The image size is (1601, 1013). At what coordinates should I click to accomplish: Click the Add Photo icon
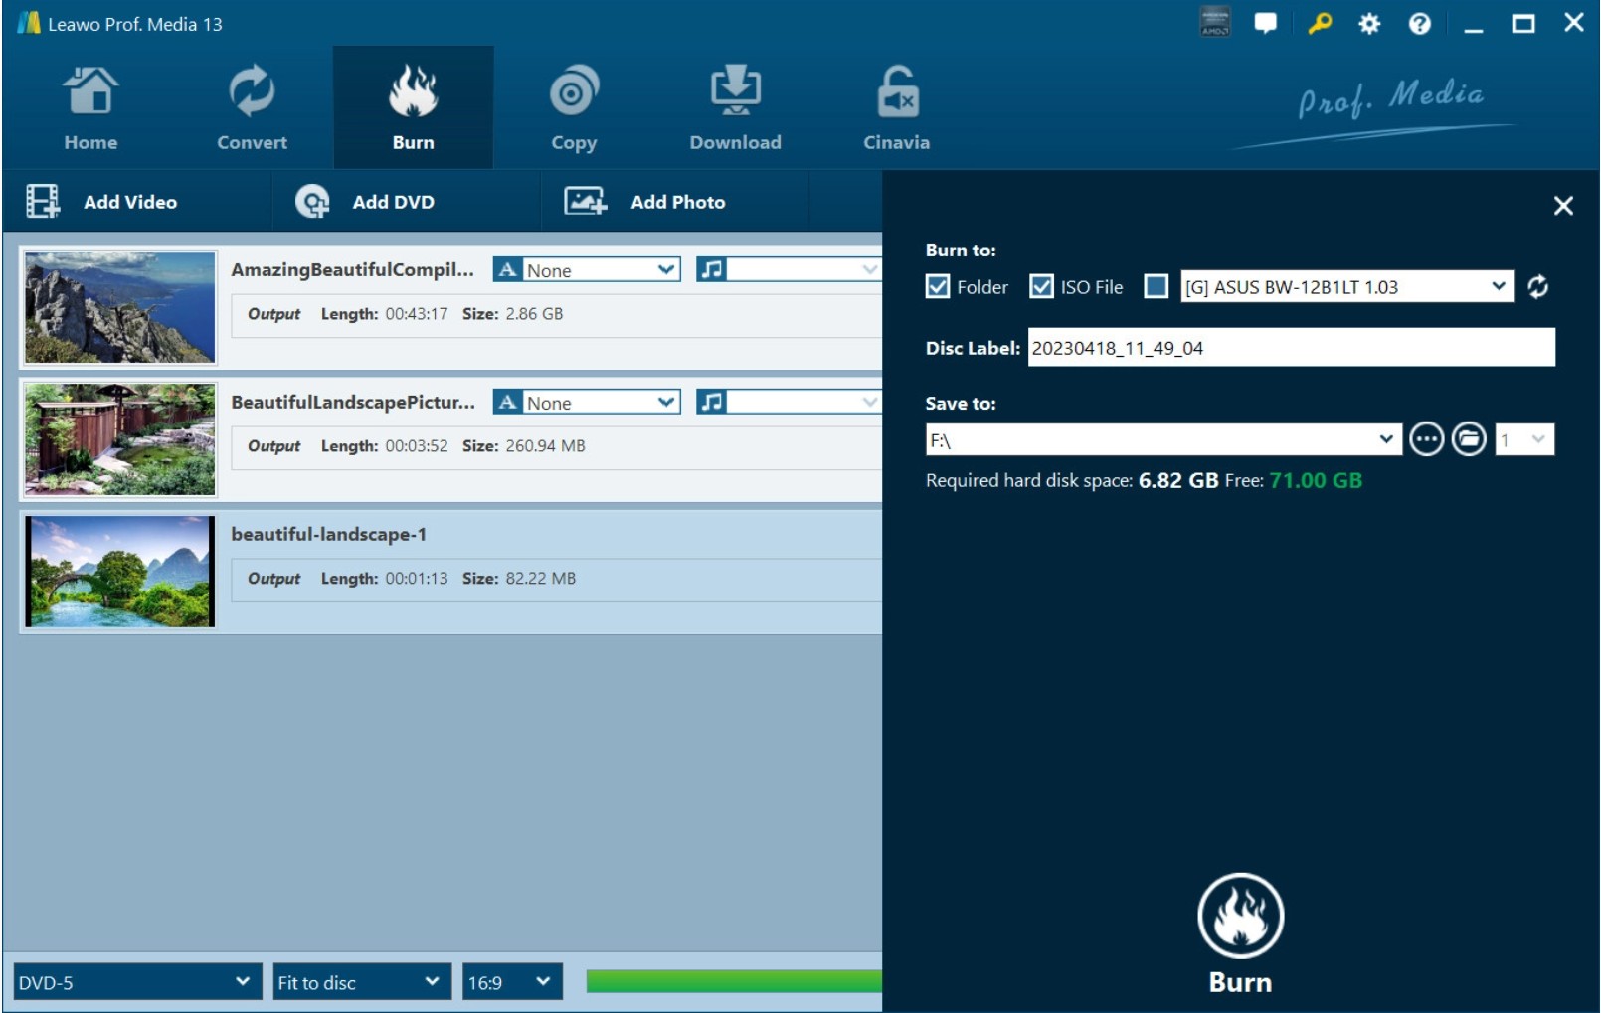point(587,201)
